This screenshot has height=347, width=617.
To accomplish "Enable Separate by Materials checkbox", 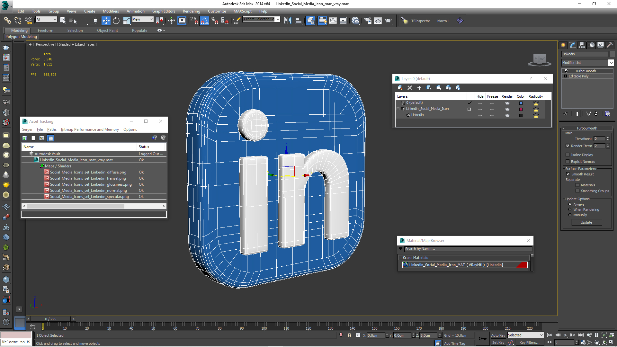I will (577, 185).
